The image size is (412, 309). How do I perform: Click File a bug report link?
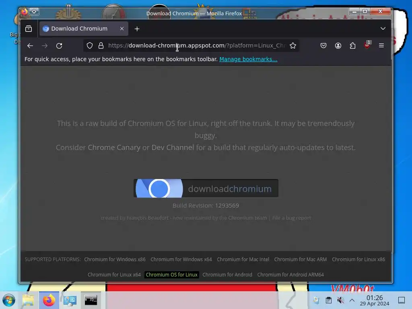291,218
